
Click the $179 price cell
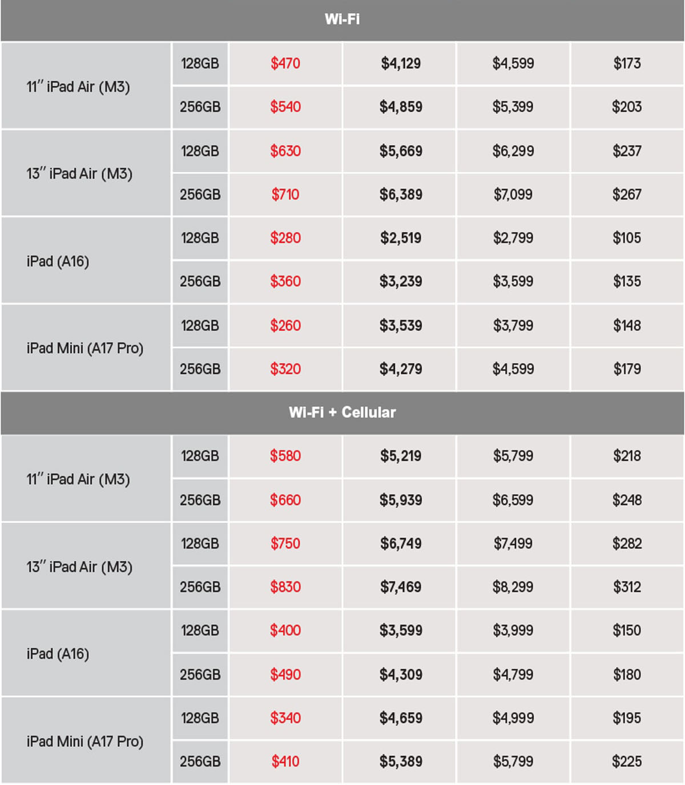tap(627, 369)
